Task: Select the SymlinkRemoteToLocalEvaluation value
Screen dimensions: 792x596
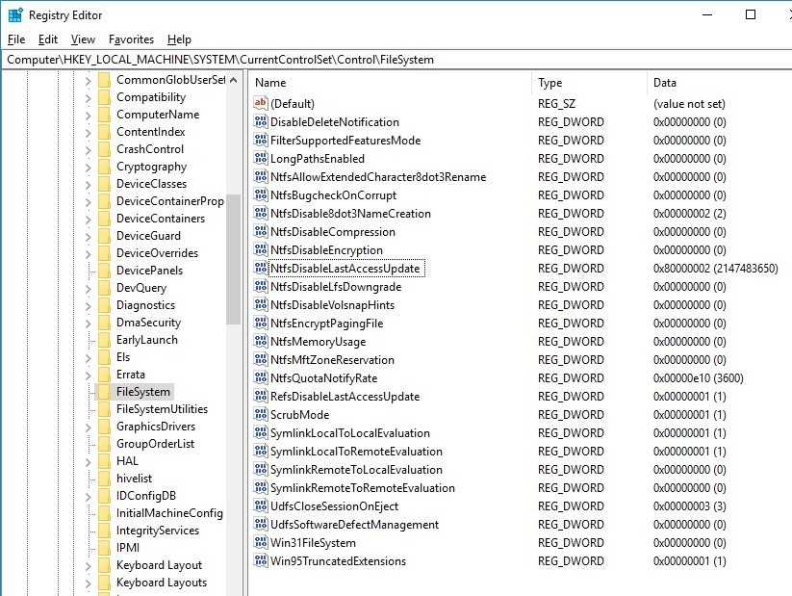Action: tap(356, 470)
